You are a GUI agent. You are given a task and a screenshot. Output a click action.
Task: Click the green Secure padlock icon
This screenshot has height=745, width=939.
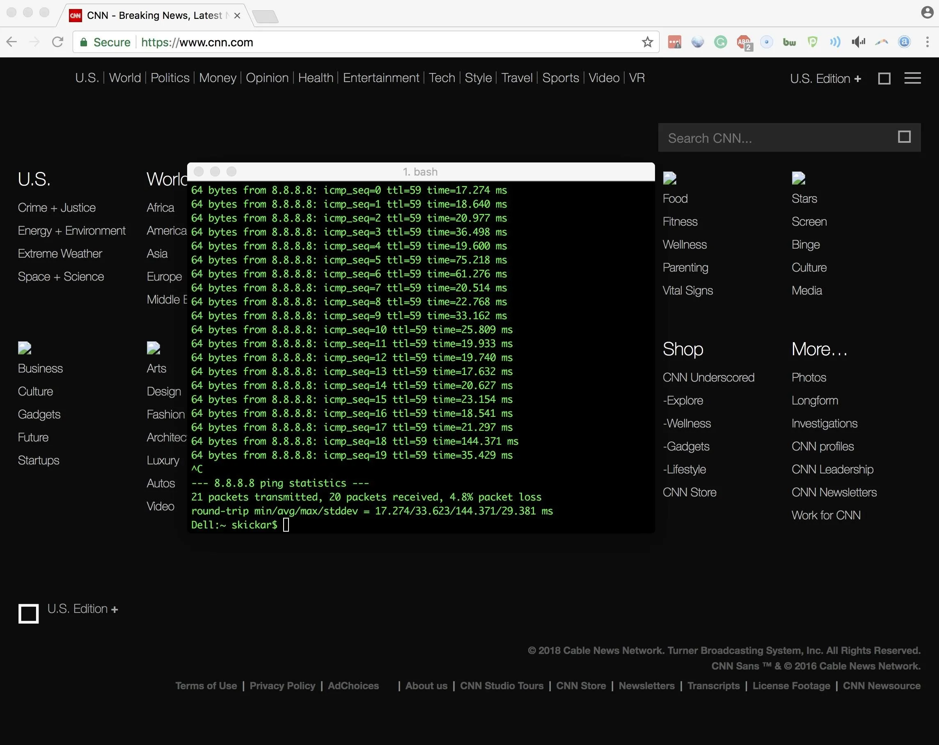(x=84, y=42)
